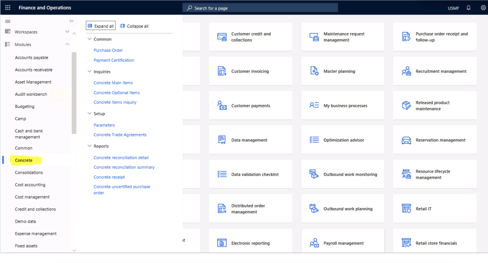Collapse the Common section chevron
Image resolution: width=488 pixels, height=263 pixels.
click(x=90, y=39)
